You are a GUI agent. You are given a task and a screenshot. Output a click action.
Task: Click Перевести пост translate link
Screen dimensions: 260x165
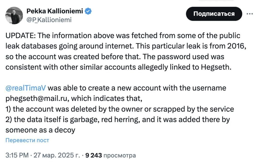tap(27, 140)
